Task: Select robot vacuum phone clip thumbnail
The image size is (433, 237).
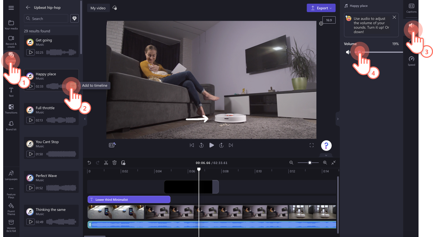Action: (x=116, y=212)
